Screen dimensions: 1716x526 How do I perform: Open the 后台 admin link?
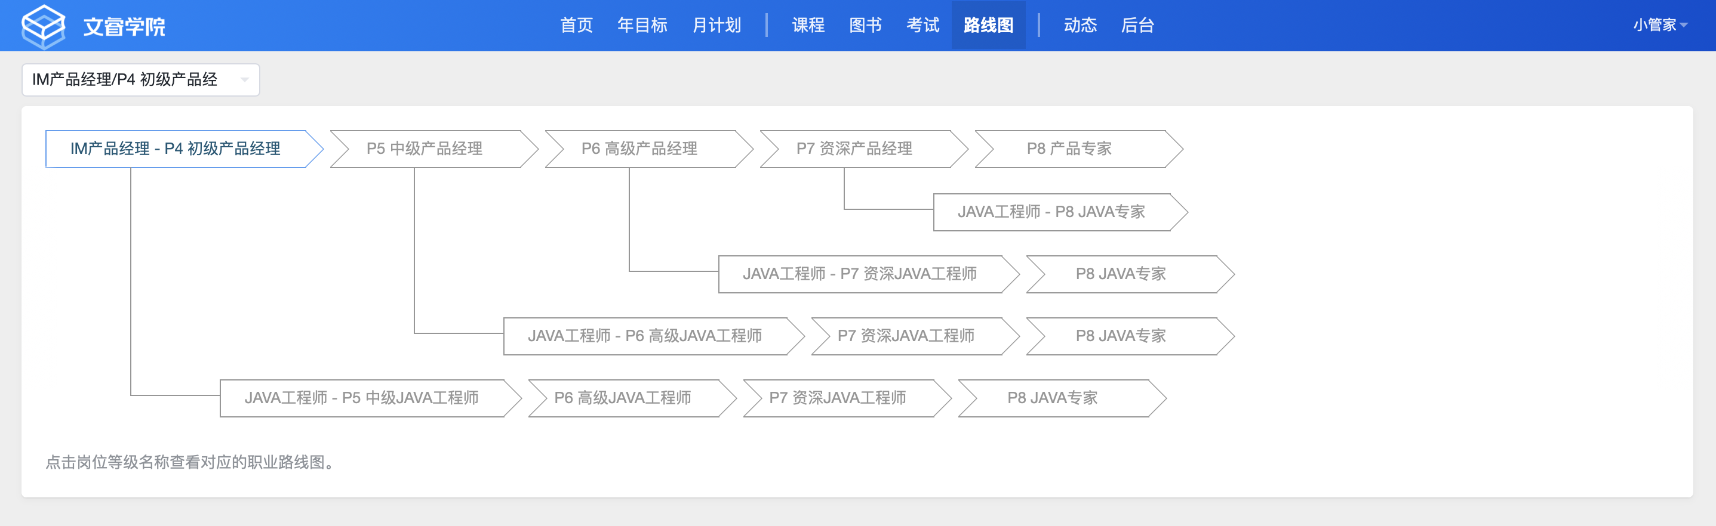click(1137, 25)
